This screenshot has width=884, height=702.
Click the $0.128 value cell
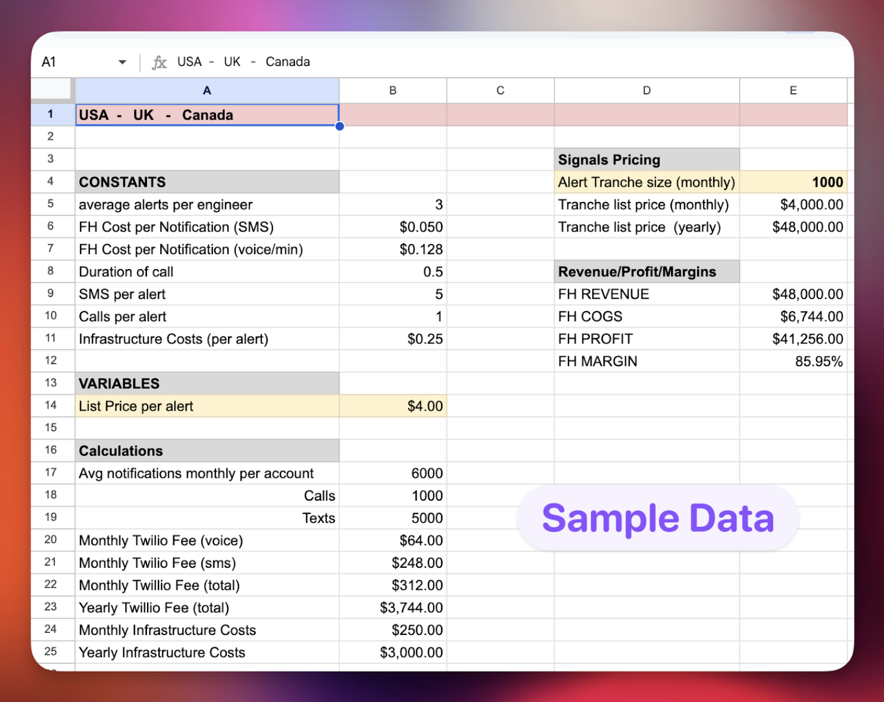[393, 250]
